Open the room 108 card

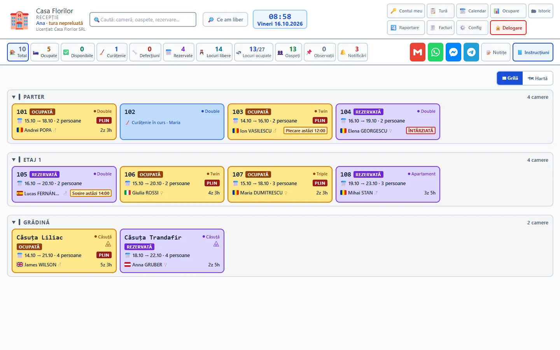(x=388, y=184)
